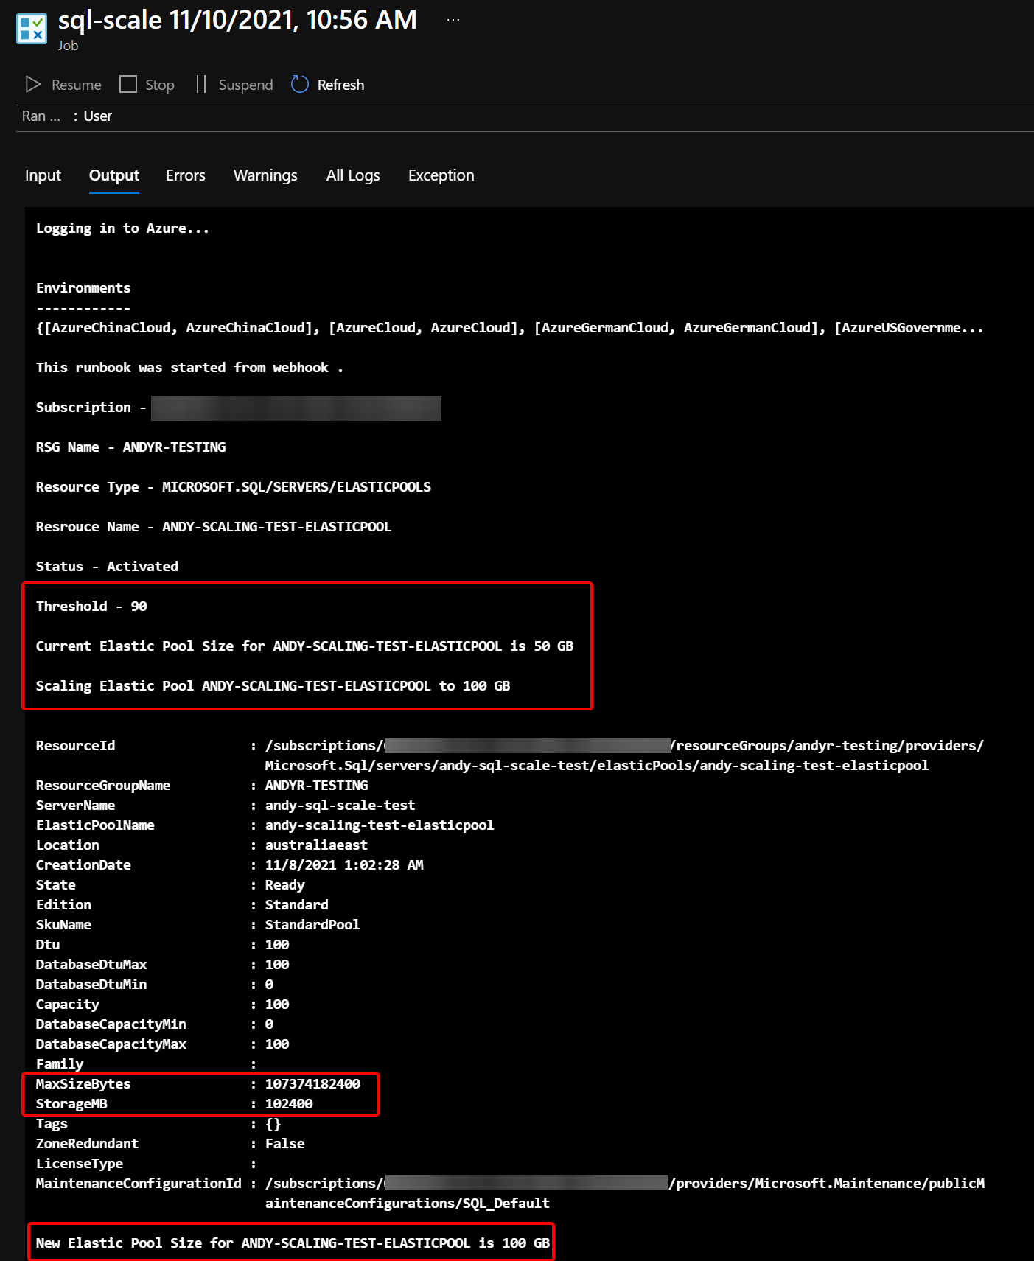Click the SkuName value StandardPool
Image resolution: width=1034 pixels, height=1261 pixels.
point(312,925)
